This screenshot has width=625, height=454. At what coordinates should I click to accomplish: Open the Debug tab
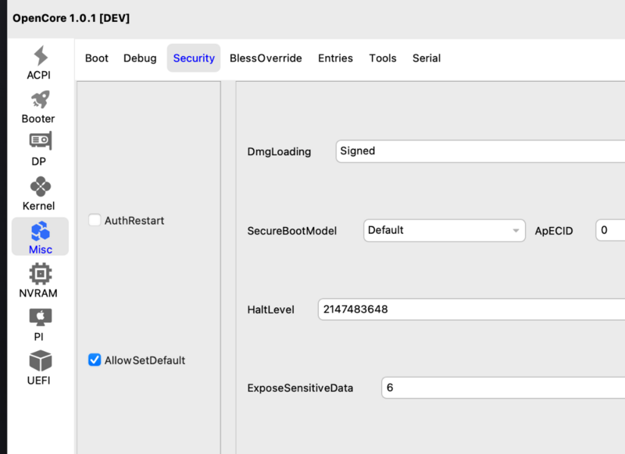(140, 59)
